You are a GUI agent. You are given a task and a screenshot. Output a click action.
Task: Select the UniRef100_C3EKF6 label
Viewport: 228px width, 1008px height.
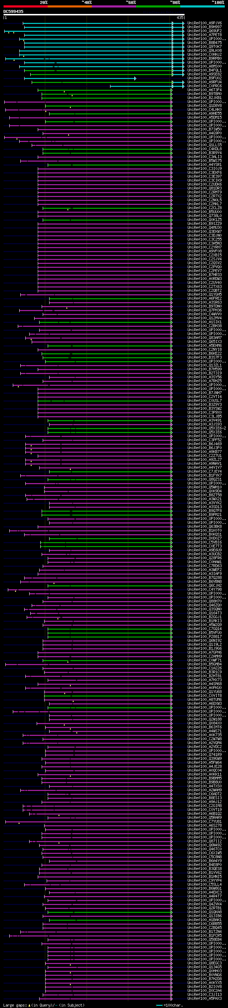click(x=204, y=173)
